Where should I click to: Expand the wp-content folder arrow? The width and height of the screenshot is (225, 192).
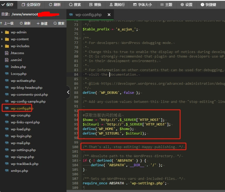click(2, 39)
